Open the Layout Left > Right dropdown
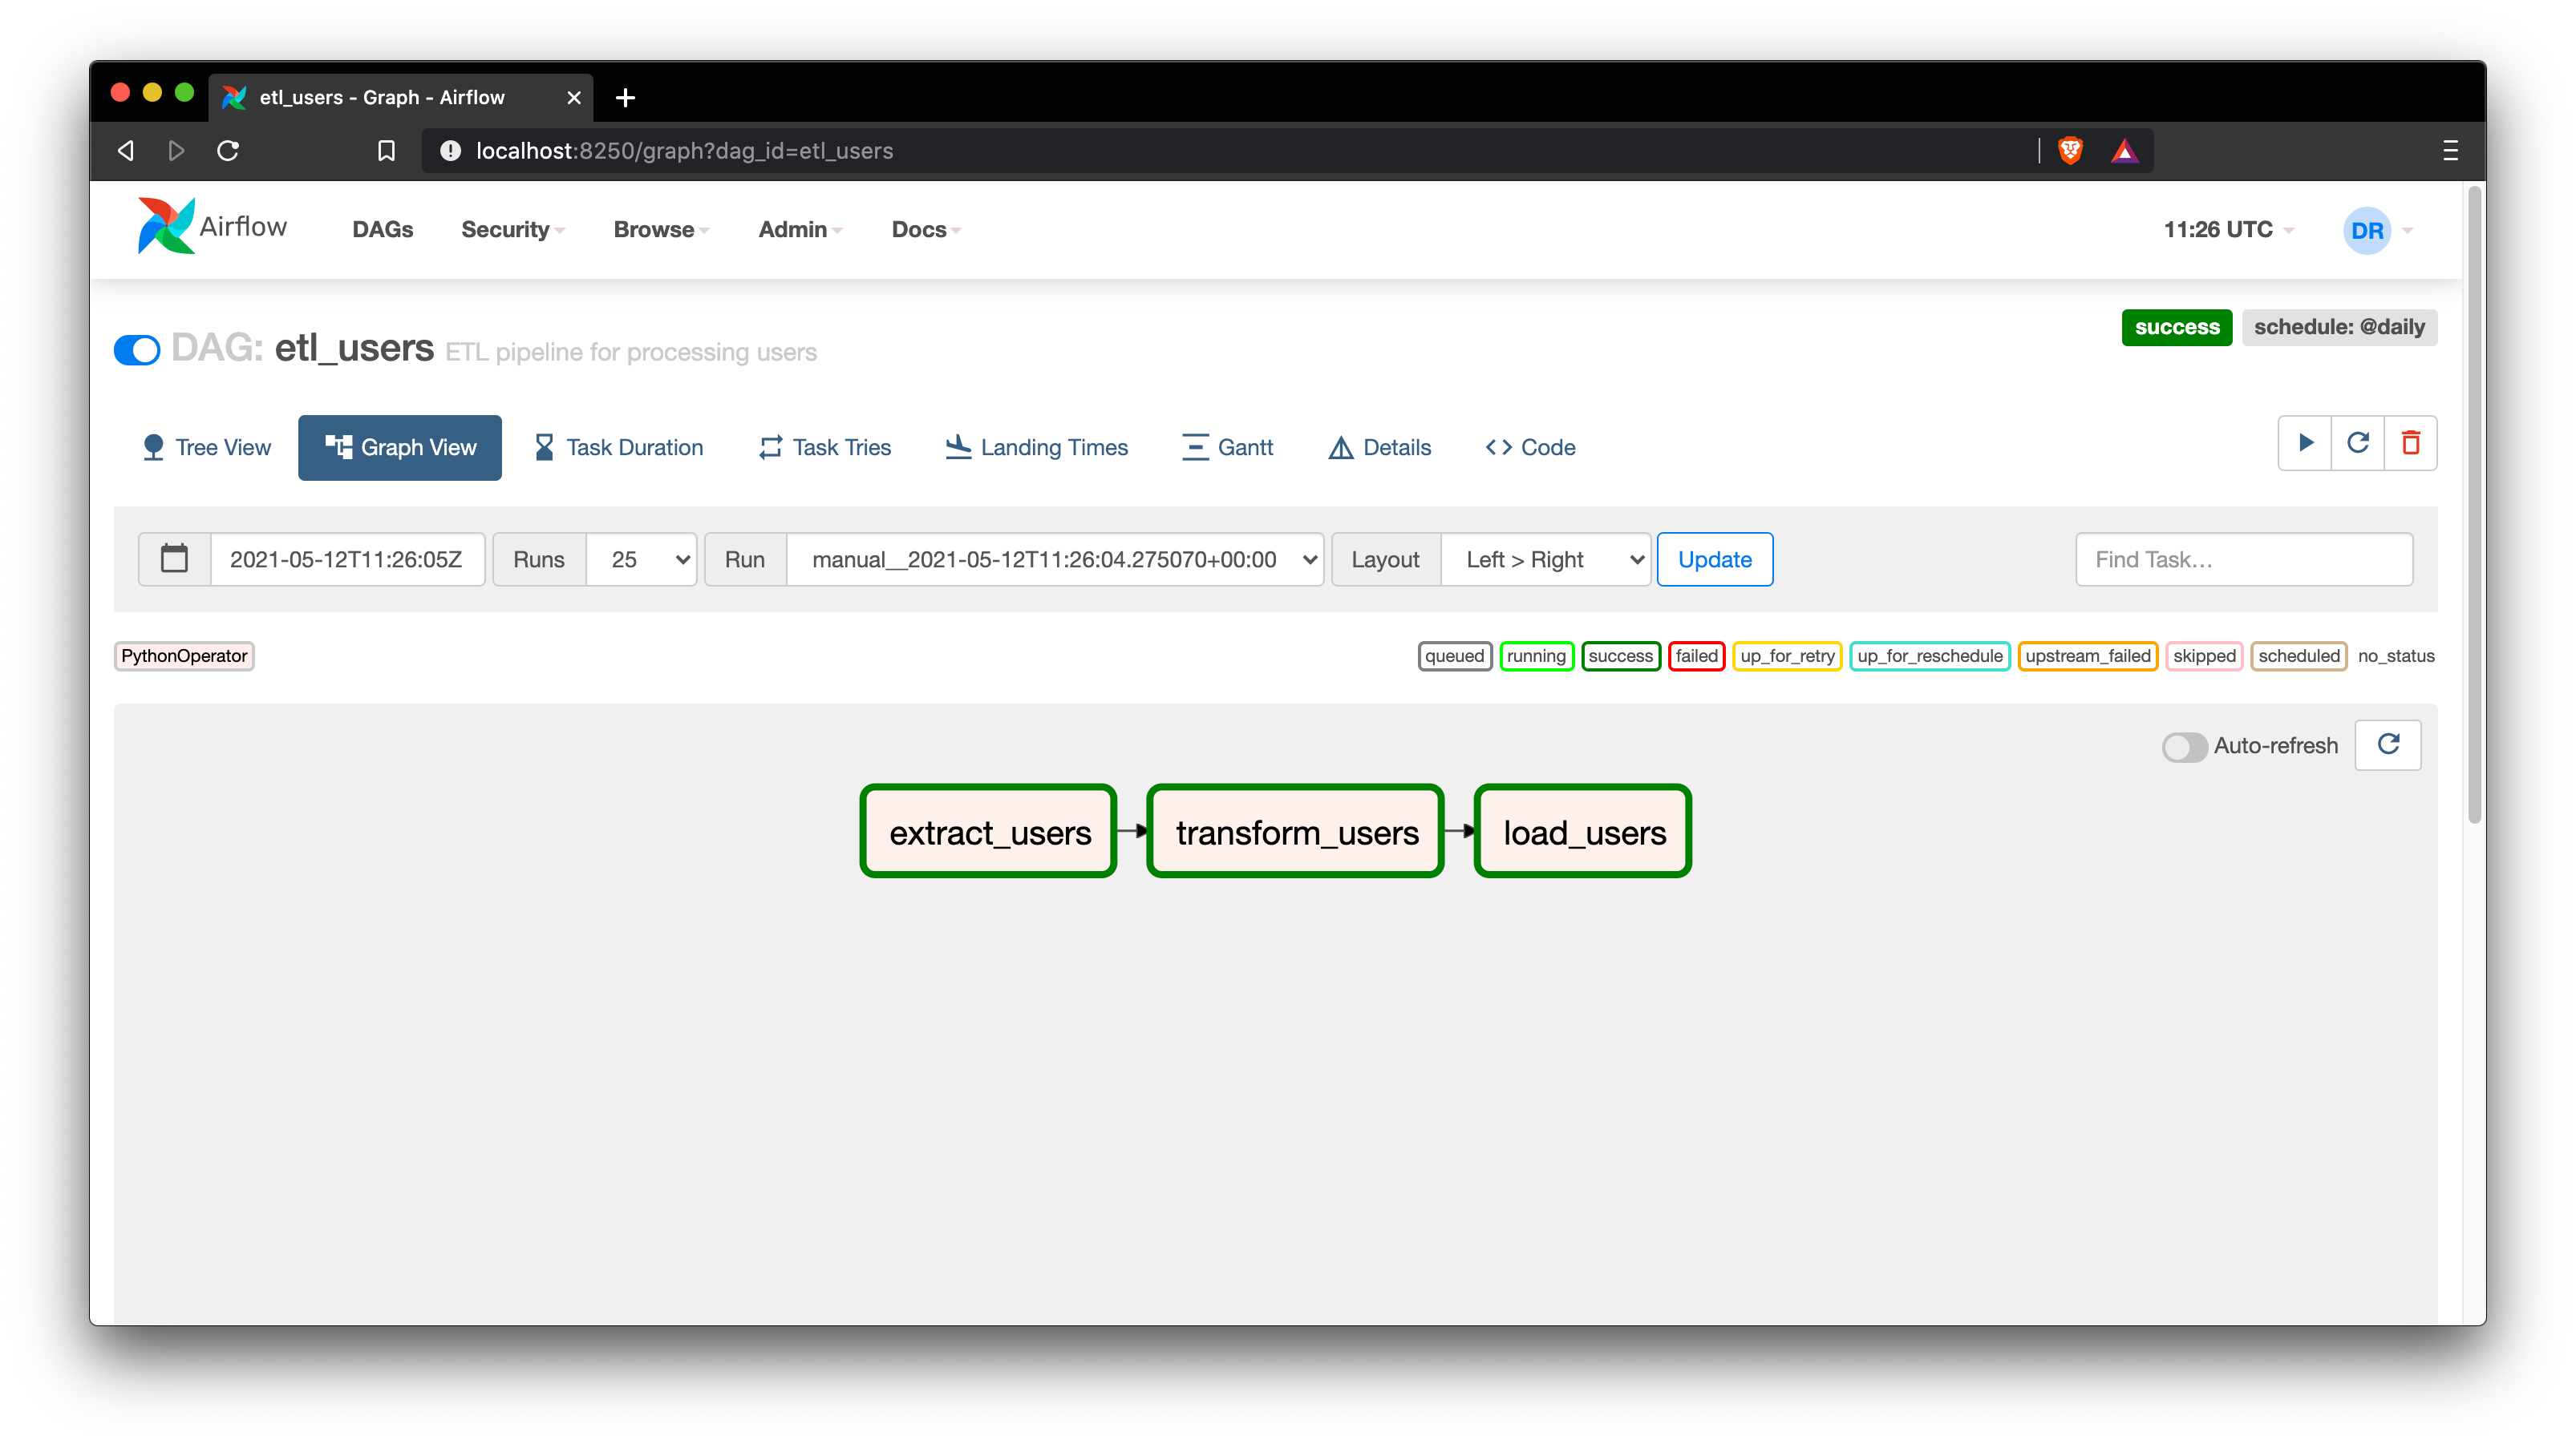2576x1444 pixels. pyautogui.click(x=1545, y=559)
